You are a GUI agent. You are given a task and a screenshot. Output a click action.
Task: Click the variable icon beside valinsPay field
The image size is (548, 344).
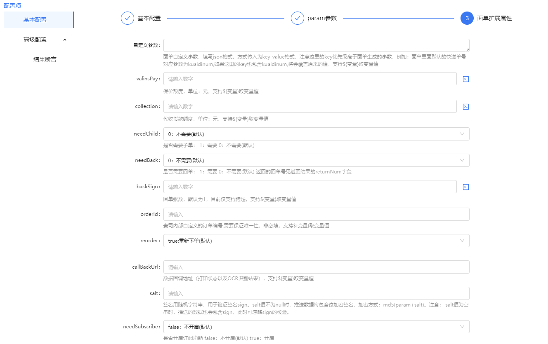point(465,79)
